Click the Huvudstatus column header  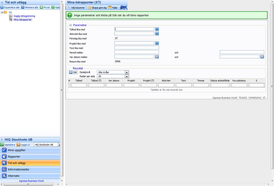(x=239, y=81)
